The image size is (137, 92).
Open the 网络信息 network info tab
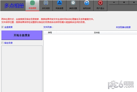click(x=60, y=6)
